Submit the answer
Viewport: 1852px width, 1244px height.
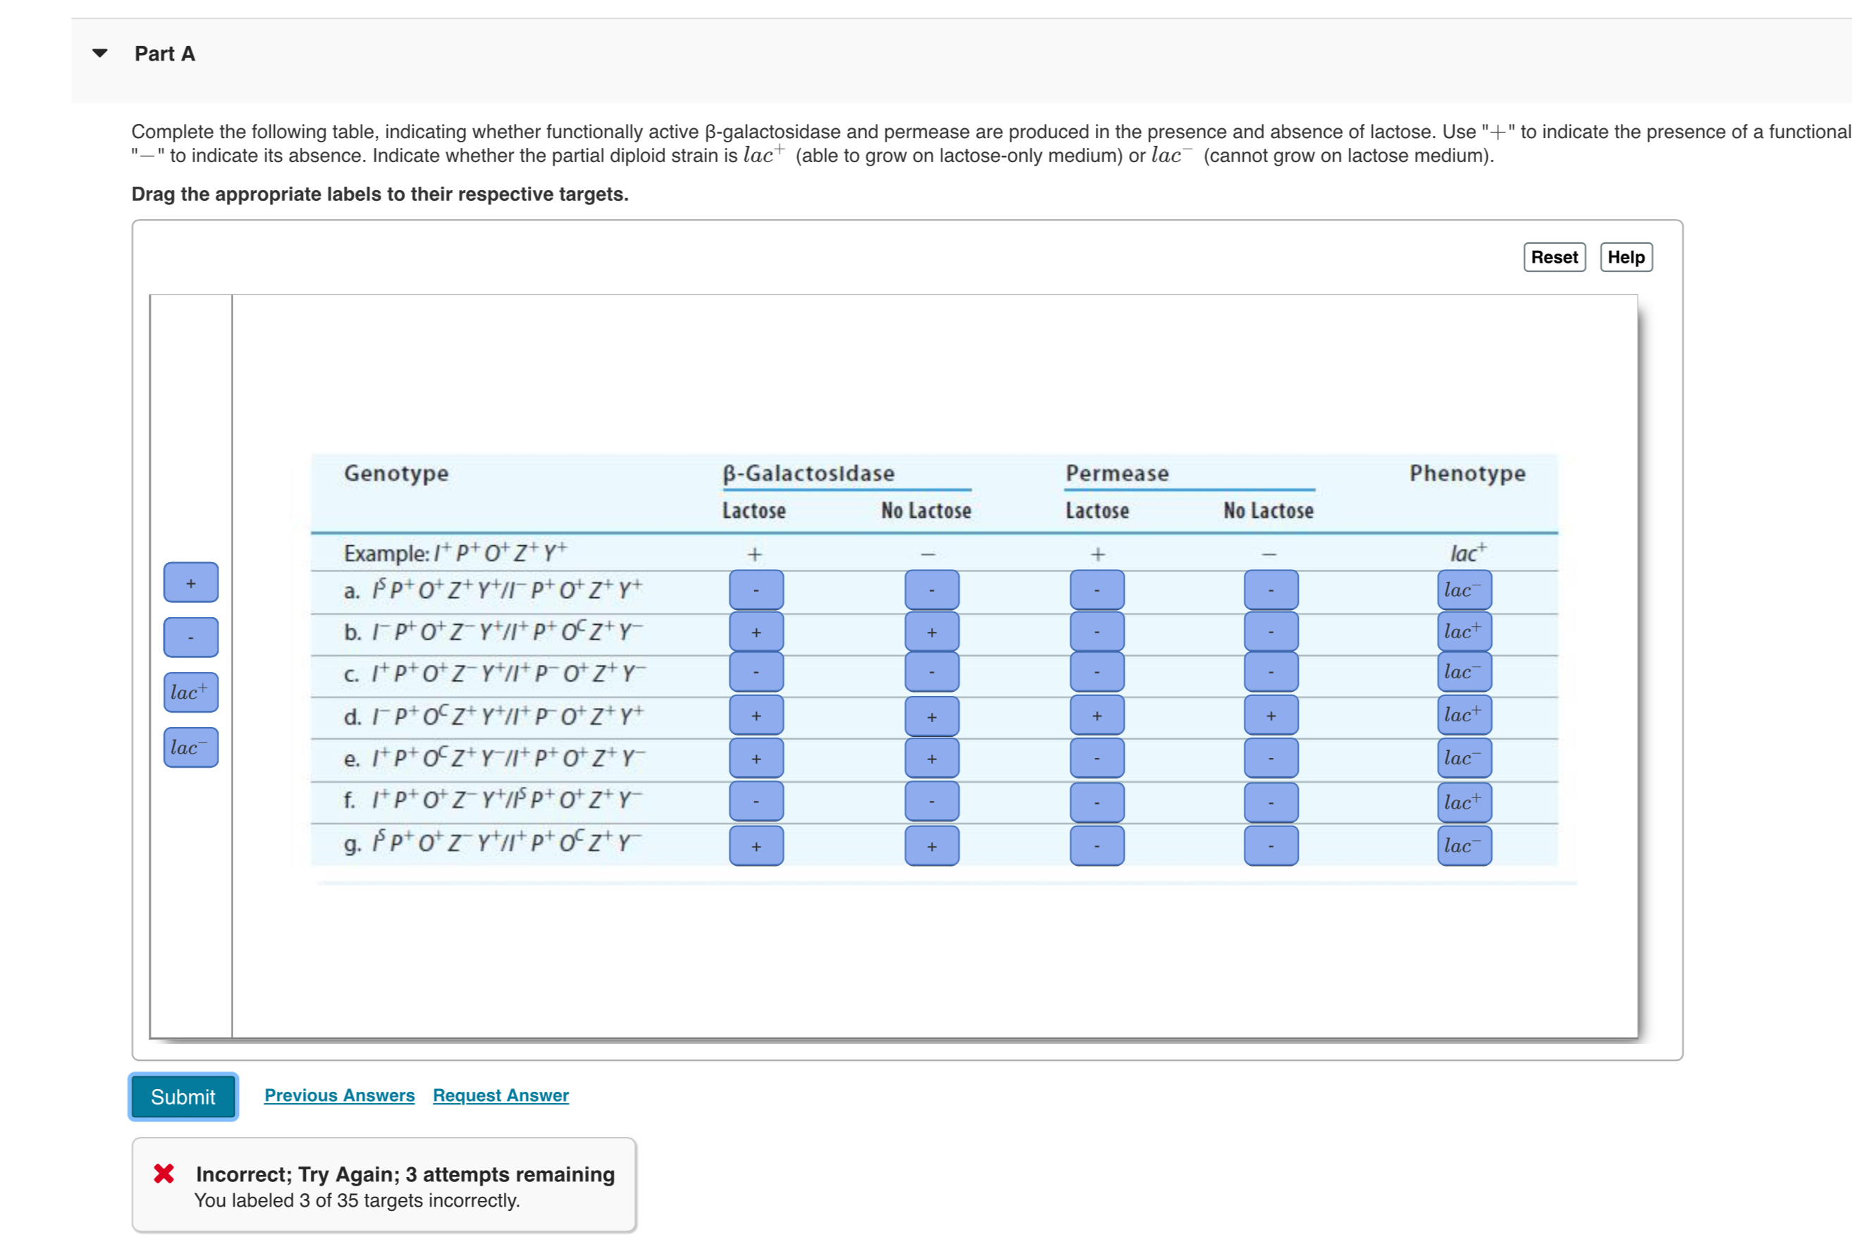183,1097
